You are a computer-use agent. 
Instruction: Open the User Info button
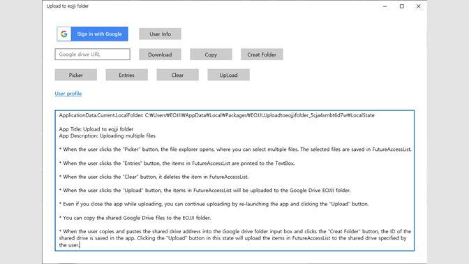click(x=160, y=34)
